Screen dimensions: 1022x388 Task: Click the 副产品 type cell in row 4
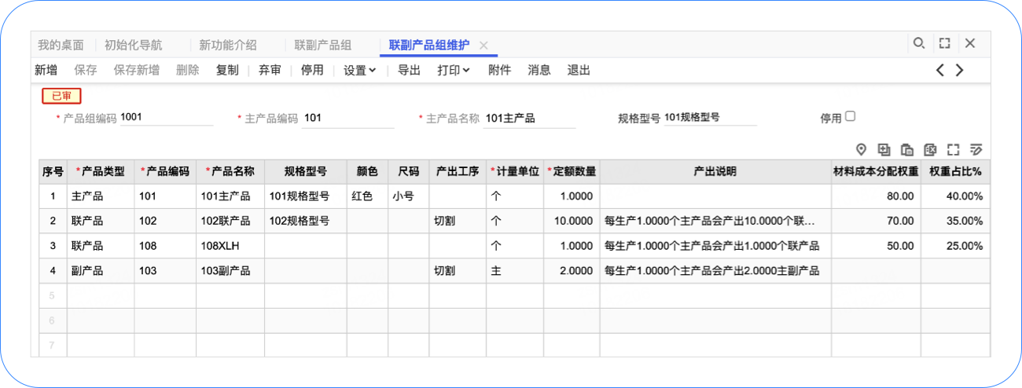pos(101,271)
